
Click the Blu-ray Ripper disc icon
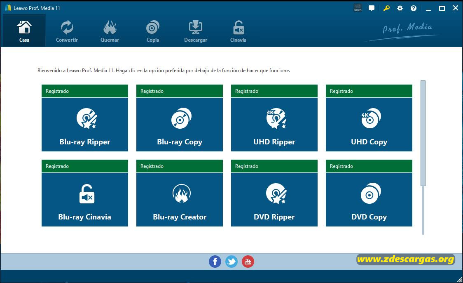(x=87, y=118)
